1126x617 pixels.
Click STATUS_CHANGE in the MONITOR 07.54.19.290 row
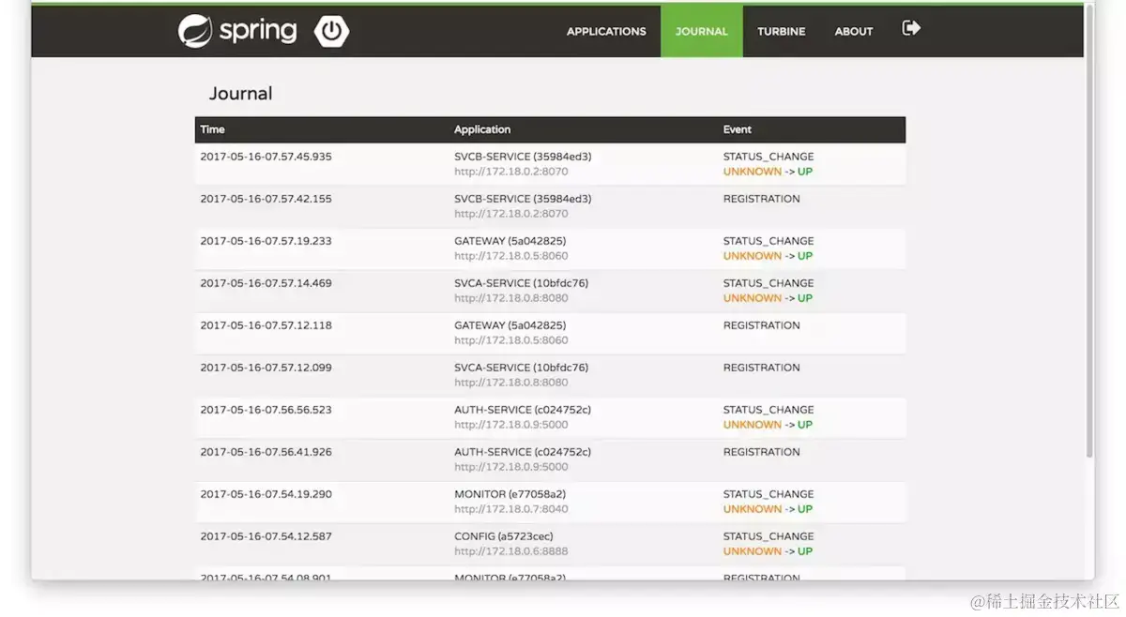[768, 494]
